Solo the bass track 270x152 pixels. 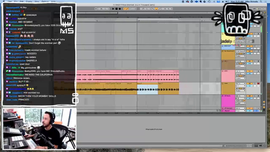click(x=255, y=84)
